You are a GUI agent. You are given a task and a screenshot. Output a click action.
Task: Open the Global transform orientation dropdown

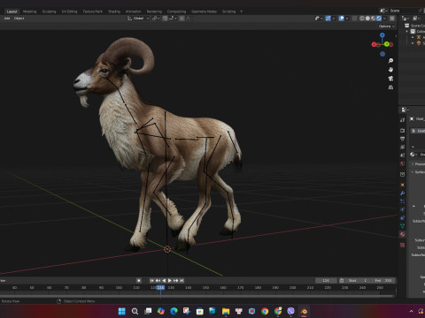coord(138,19)
